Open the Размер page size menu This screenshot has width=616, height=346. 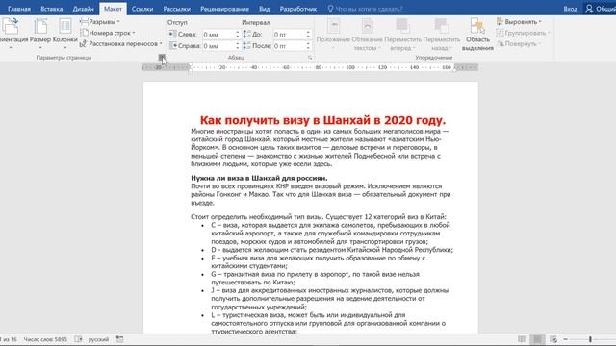40,34
